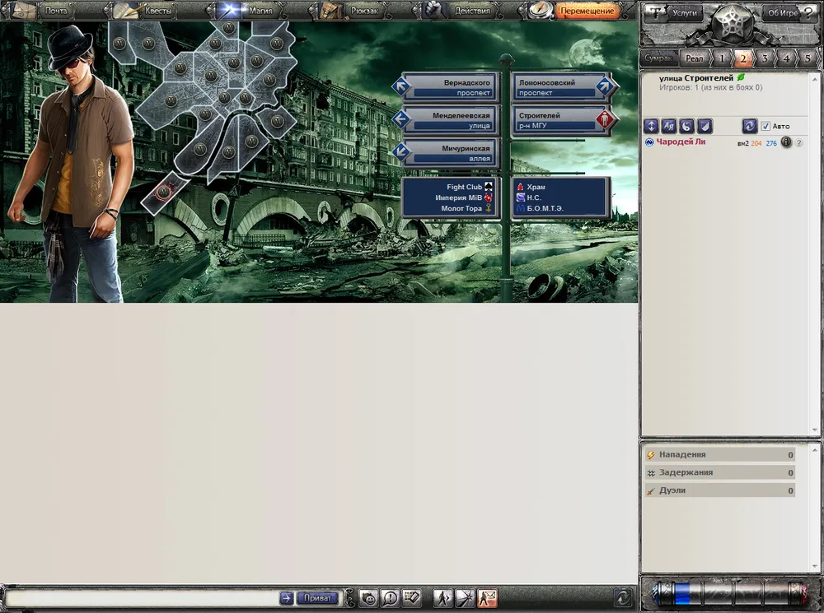Viewport: 824px width, 613px height.
Task: Select layer tab 2
Action: (743, 58)
